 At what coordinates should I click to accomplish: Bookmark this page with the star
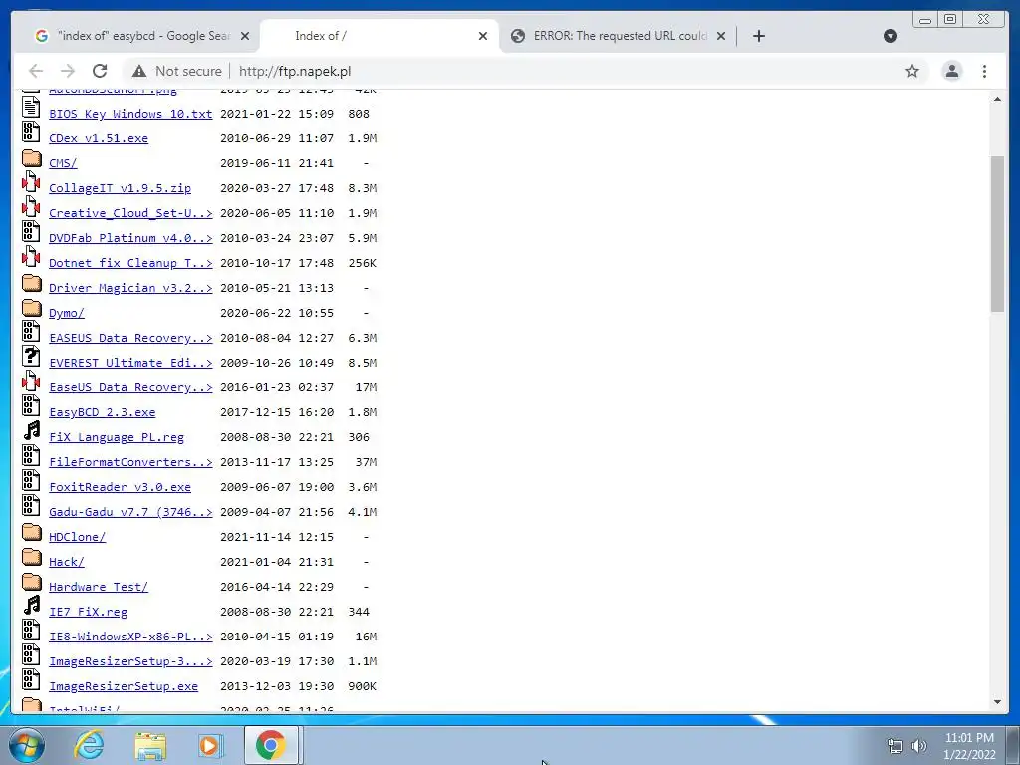[912, 71]
